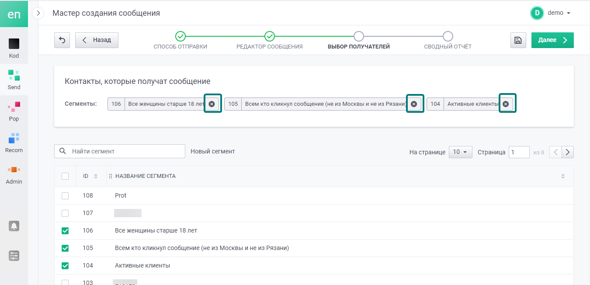Select the Выбор получателей step
This screenshot has height=285, width=590.
tap(359, 40)
